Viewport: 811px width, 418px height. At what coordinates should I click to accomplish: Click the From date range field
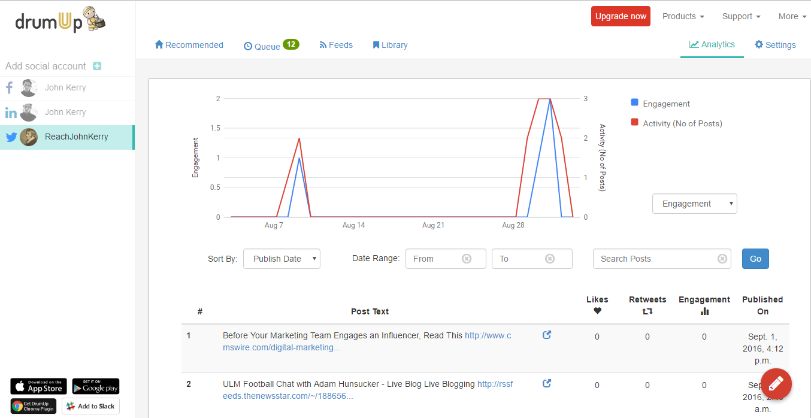point(440,258)
